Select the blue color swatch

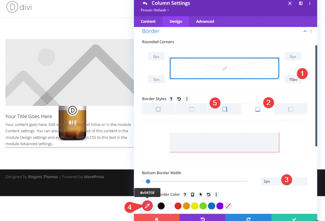point(211,206)
